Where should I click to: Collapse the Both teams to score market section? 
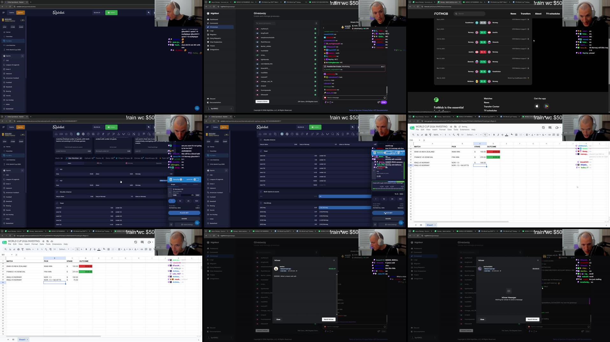[x=261, y=192]
